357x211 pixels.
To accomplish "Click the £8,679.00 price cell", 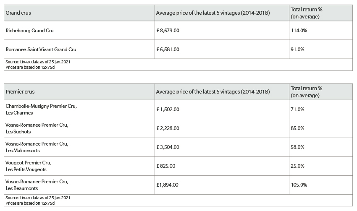I will click(222, 31).
